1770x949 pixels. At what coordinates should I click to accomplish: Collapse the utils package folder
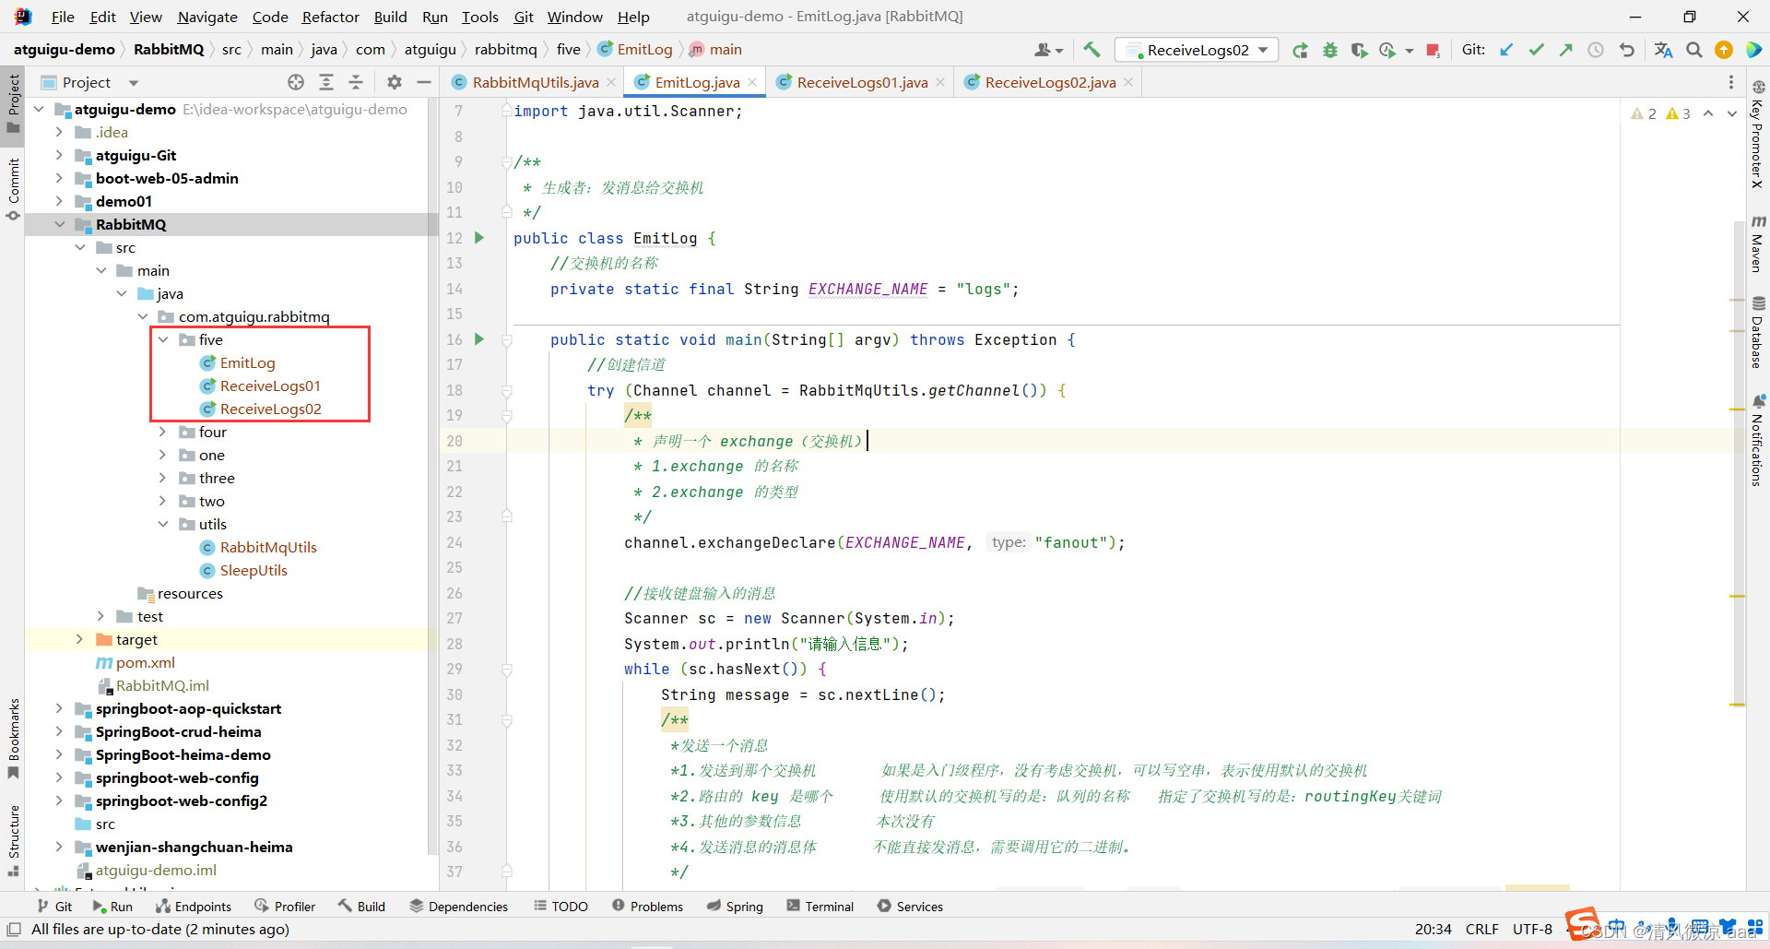point(164,524)
